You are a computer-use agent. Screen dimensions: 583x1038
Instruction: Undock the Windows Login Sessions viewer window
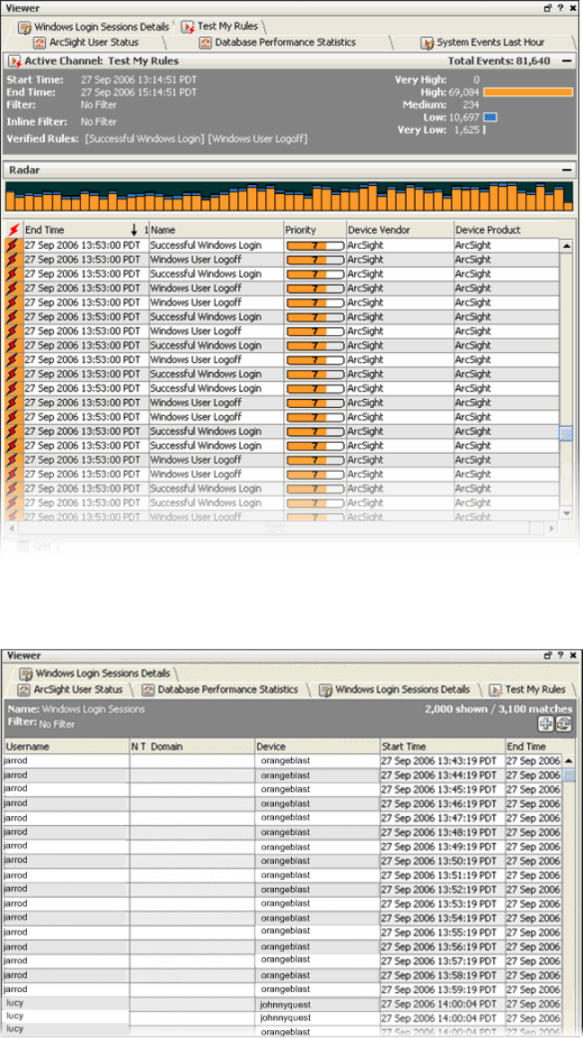point(547,656)
